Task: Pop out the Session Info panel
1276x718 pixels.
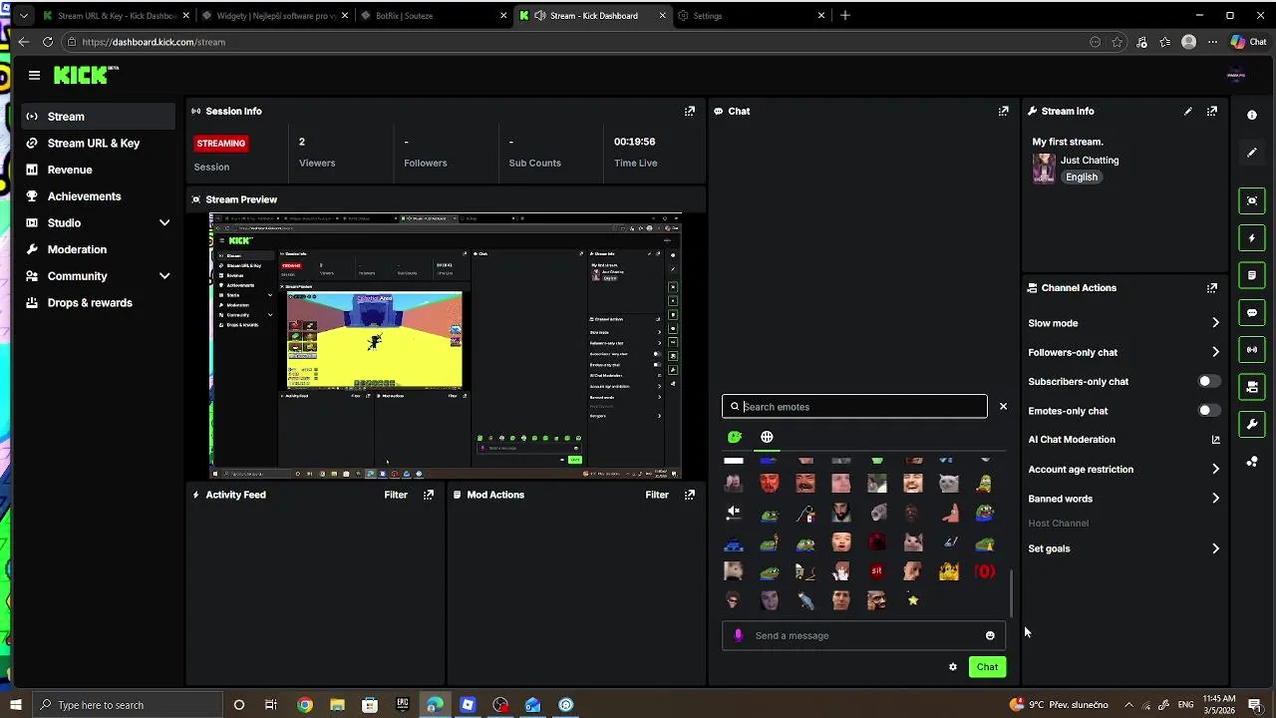Action: click(689, 111)
